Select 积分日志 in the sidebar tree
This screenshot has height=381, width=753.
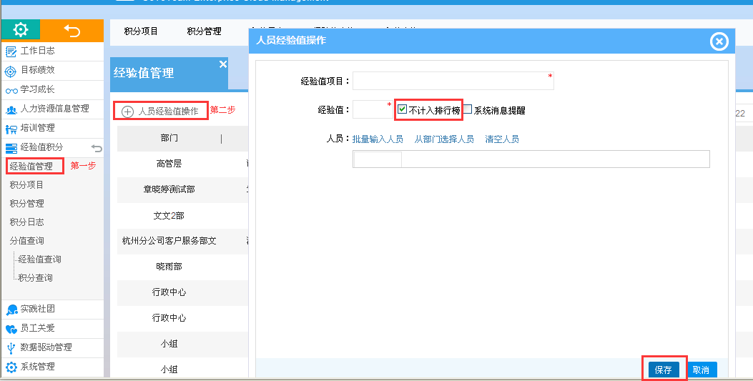coord(27,222)
